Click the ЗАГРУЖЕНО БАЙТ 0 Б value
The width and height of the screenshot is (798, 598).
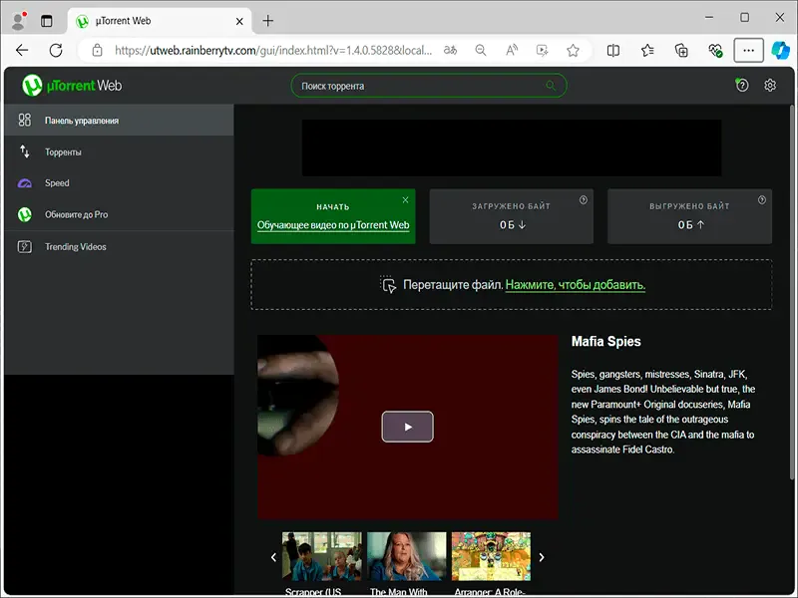512,225
